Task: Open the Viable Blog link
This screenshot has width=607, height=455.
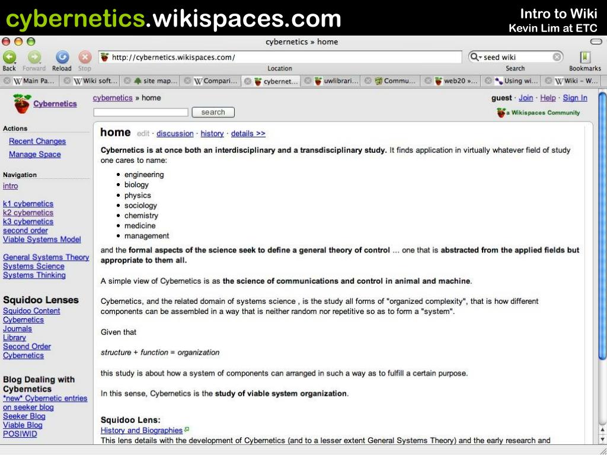Action: 23,425
